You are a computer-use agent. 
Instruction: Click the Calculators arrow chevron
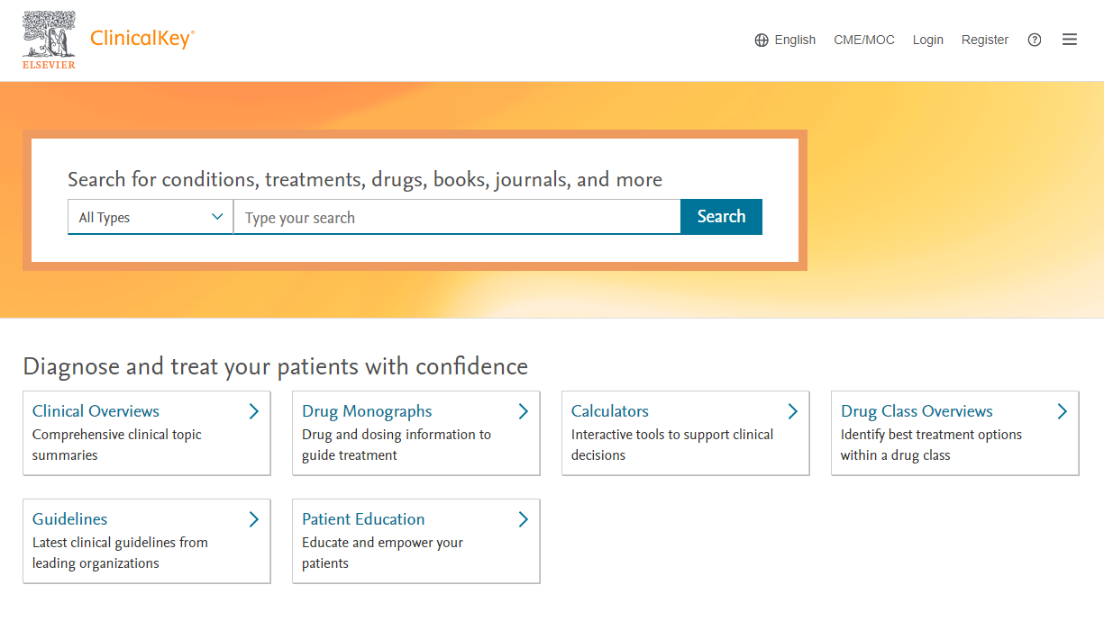[x=793, y=411]
